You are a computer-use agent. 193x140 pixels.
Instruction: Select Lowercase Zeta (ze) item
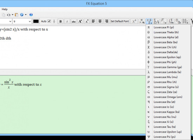coord(168,92)
